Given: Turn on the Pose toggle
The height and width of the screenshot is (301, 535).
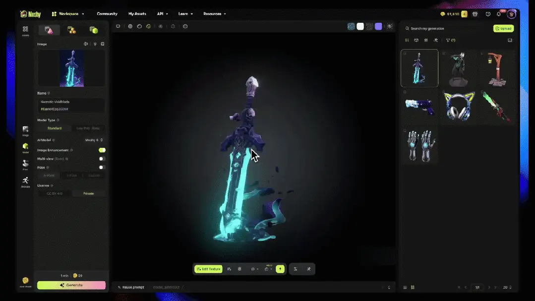Looking at the screenshot, I should coord(102,168).
